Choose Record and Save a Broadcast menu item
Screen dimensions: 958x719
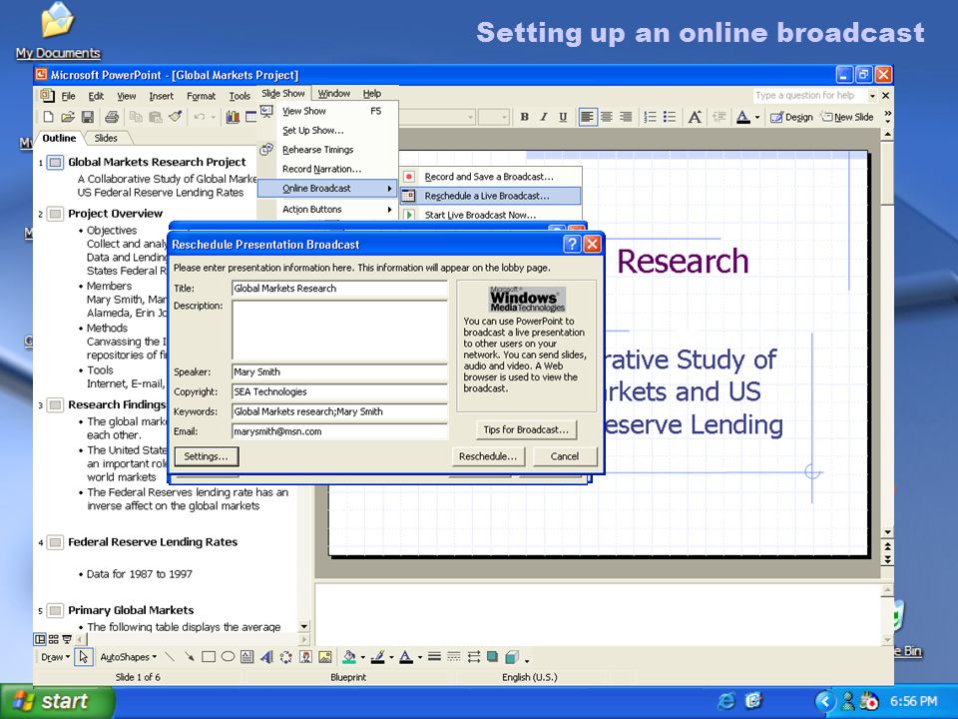tap(489, 177)
